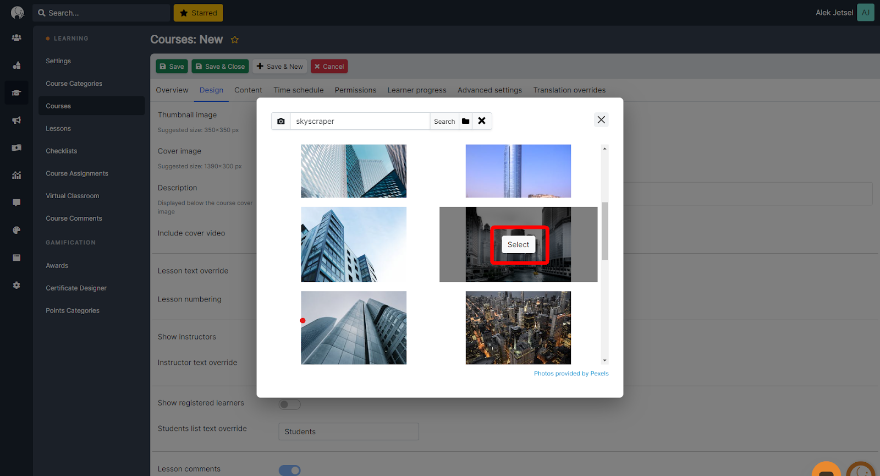Viewport: 880px width, 476px height.
Task: Open the card sidebar icon above settings gear
Action: (x=16, y=258)
